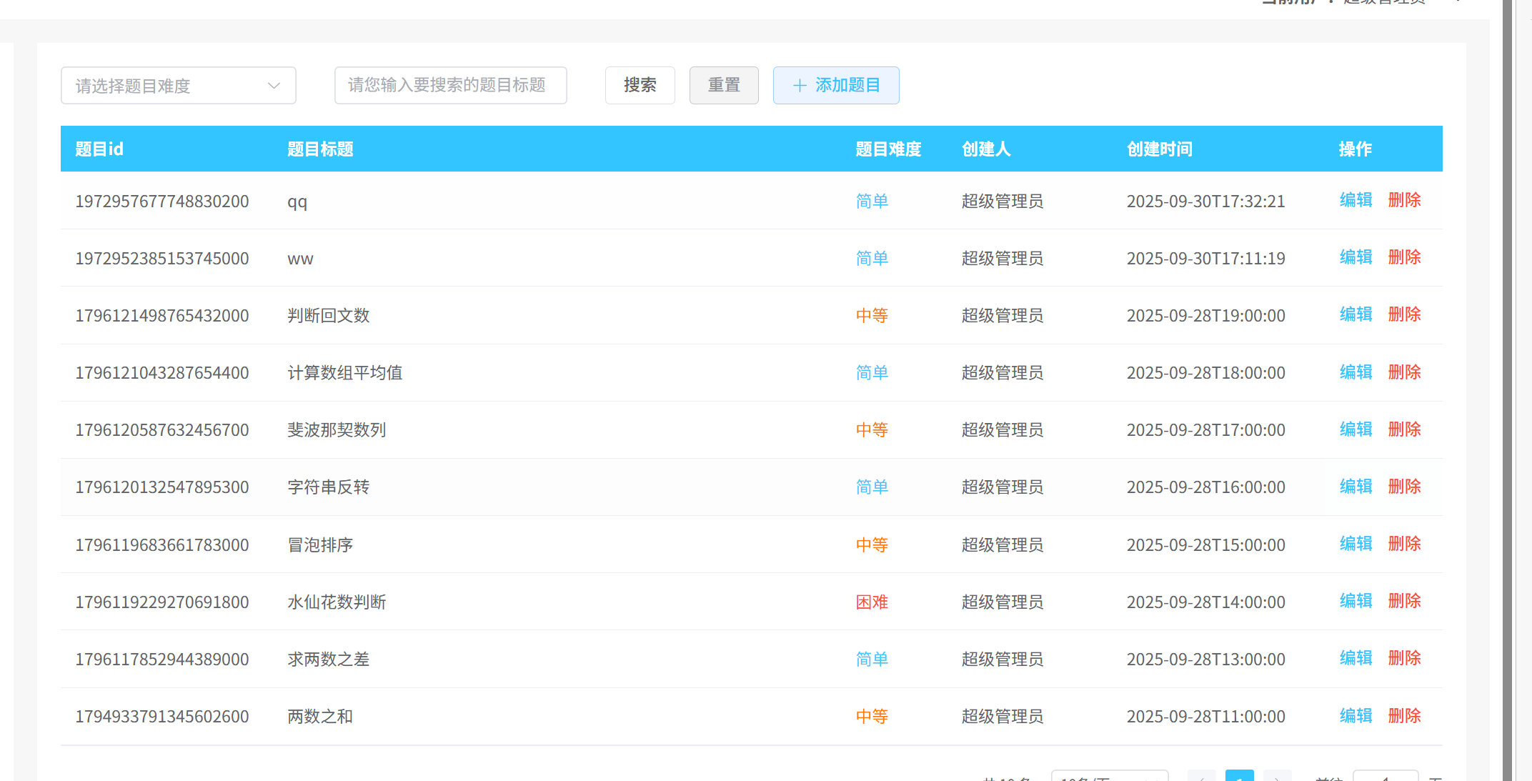Edit the 判断回文数 question

point(1356,315)
